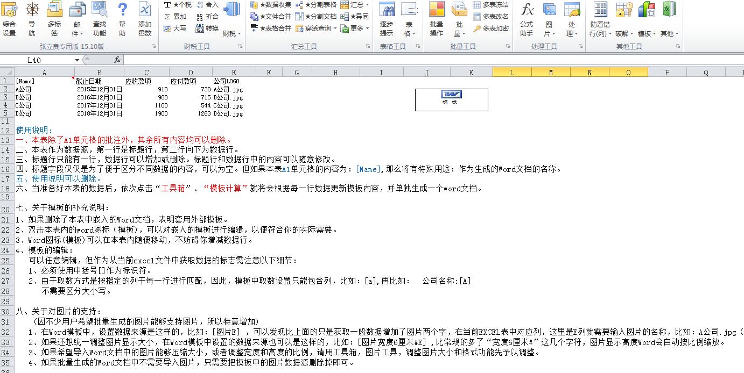Expand the 汇总 dropdown in 汇总工具
Viewport: 744px width, 373px height.
[359, 5]
